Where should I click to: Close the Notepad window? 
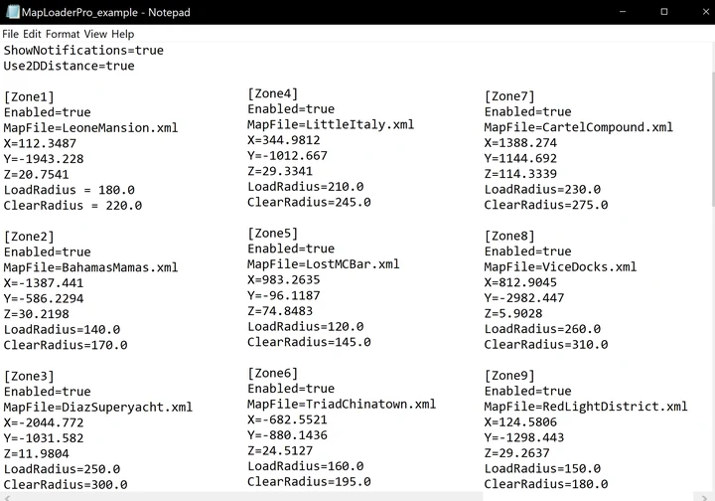coord(704,12)
